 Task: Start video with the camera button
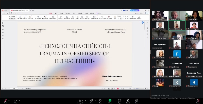click(15, 101)
